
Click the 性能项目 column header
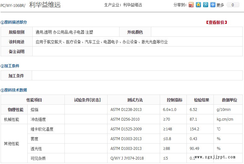(x=34, y=100)
